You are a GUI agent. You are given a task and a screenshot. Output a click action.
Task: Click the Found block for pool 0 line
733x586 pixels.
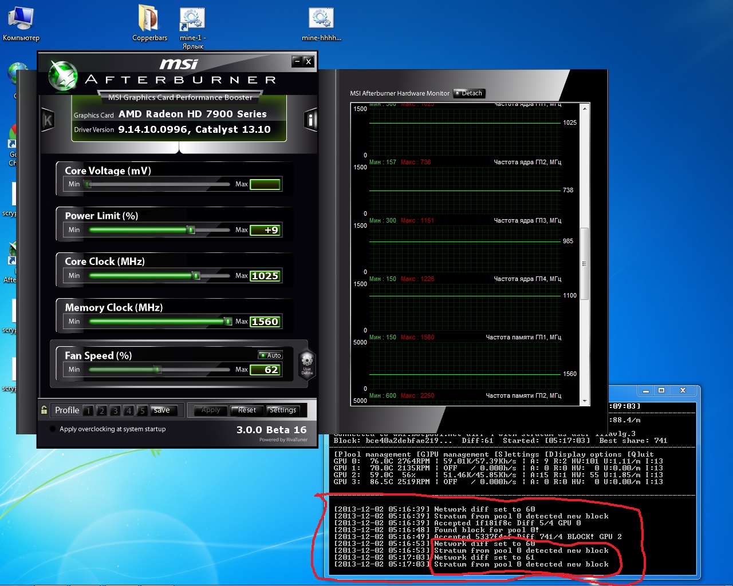pos(436,530)
